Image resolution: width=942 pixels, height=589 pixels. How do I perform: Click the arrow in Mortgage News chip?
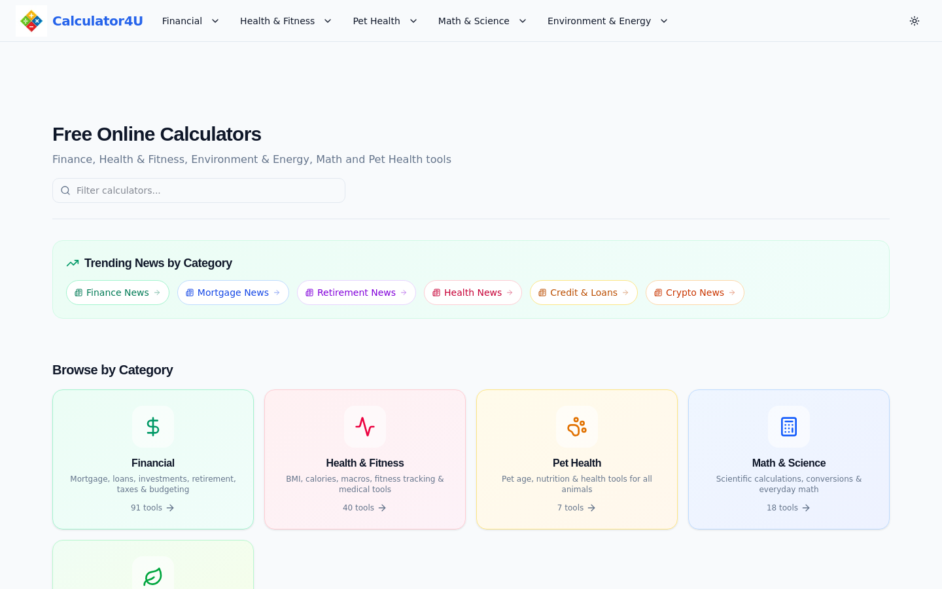(277, 293)
